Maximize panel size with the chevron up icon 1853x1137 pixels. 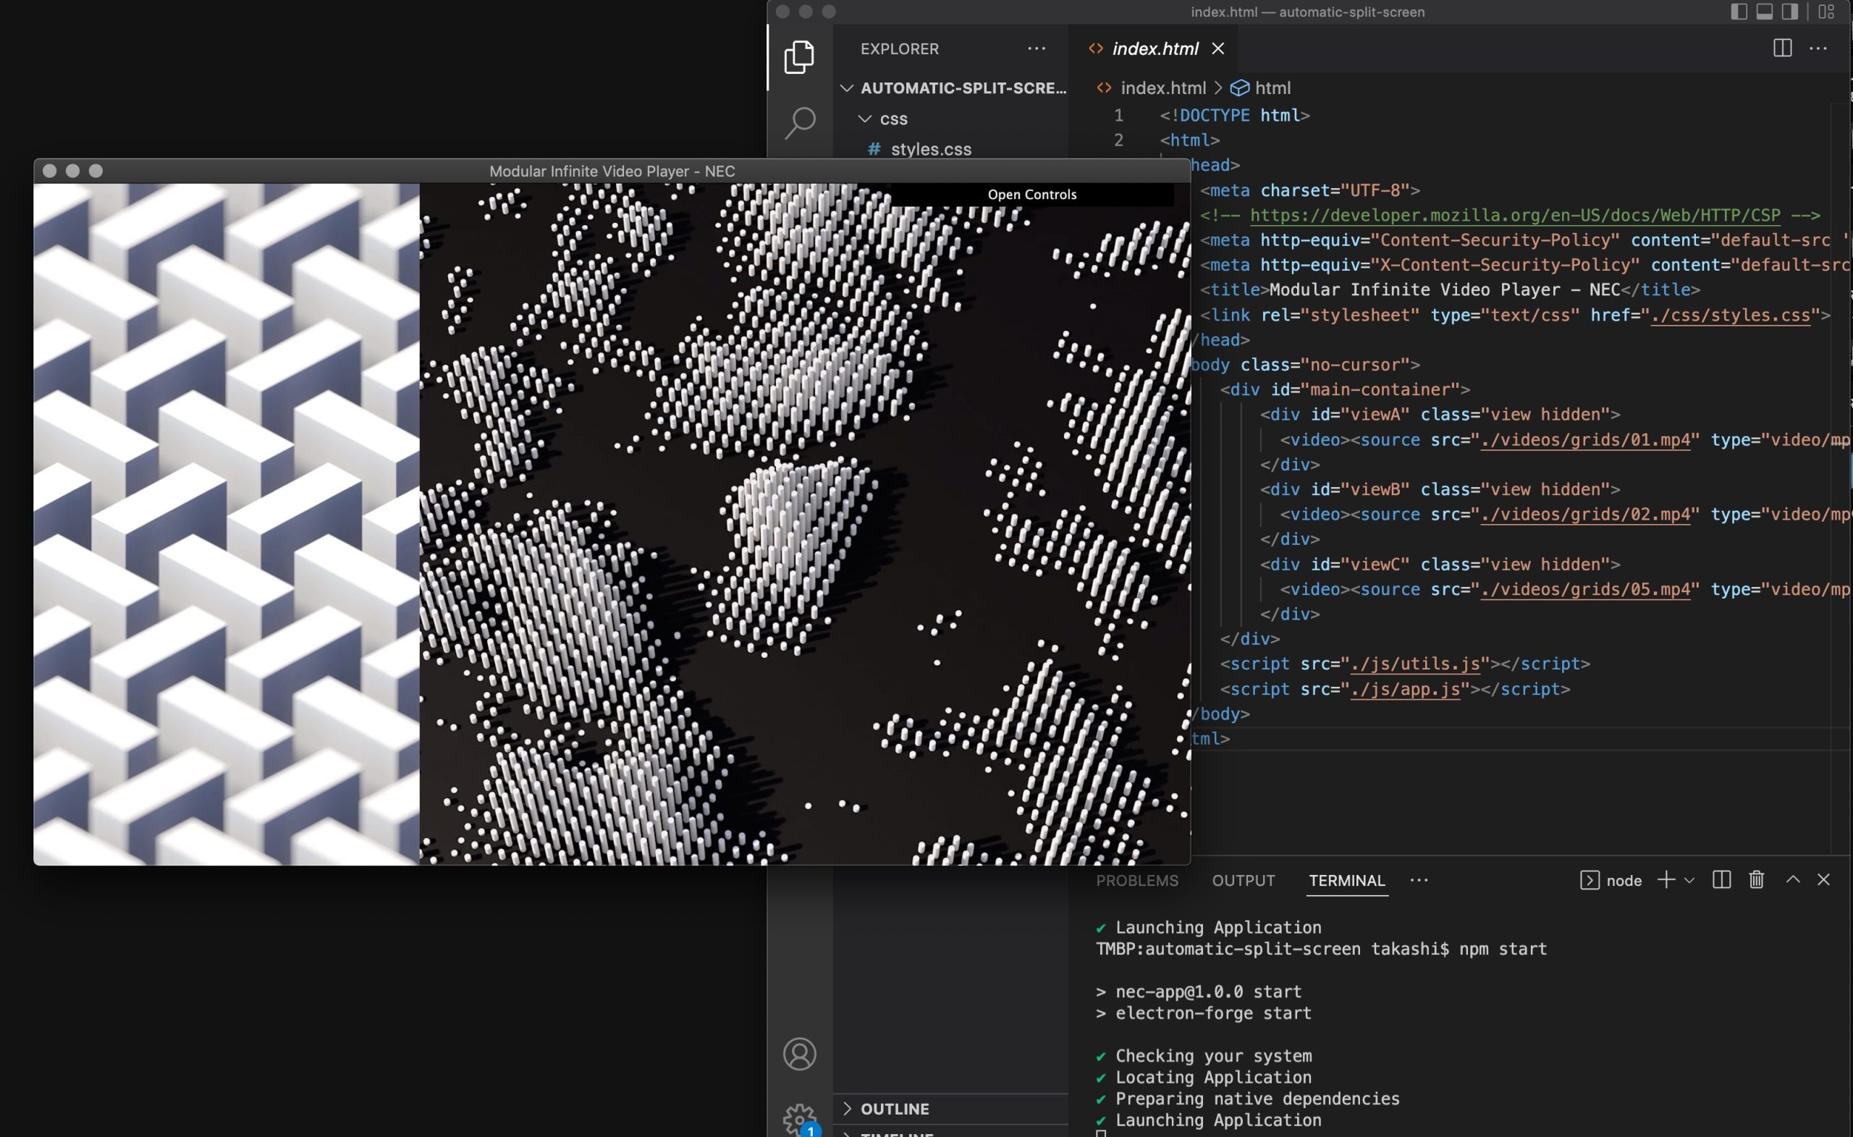click(1793, 880)
